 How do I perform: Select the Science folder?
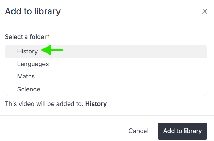coord(106,89)
